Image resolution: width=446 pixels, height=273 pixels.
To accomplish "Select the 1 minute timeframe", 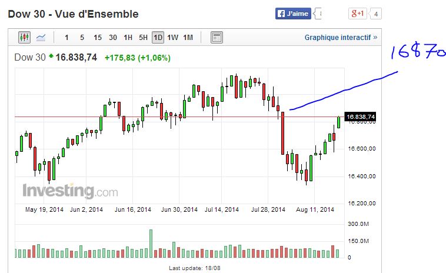I will click(66, 38).
